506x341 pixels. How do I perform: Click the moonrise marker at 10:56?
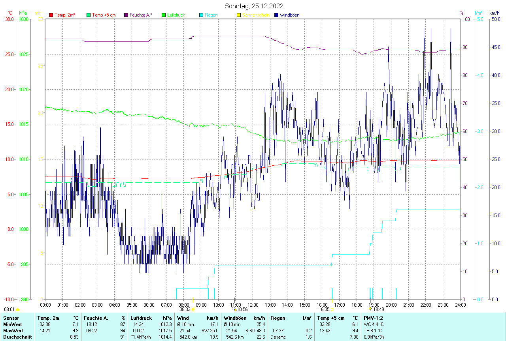coord(235,310)
